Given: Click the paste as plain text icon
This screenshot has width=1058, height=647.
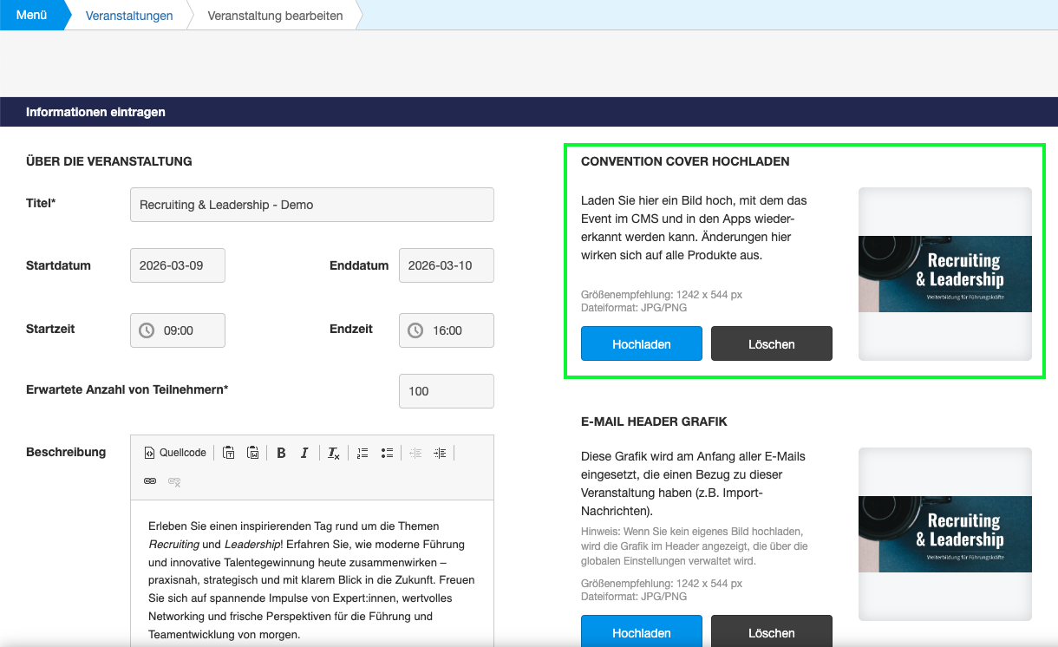Looking at the screenshot, I should 228,453.
